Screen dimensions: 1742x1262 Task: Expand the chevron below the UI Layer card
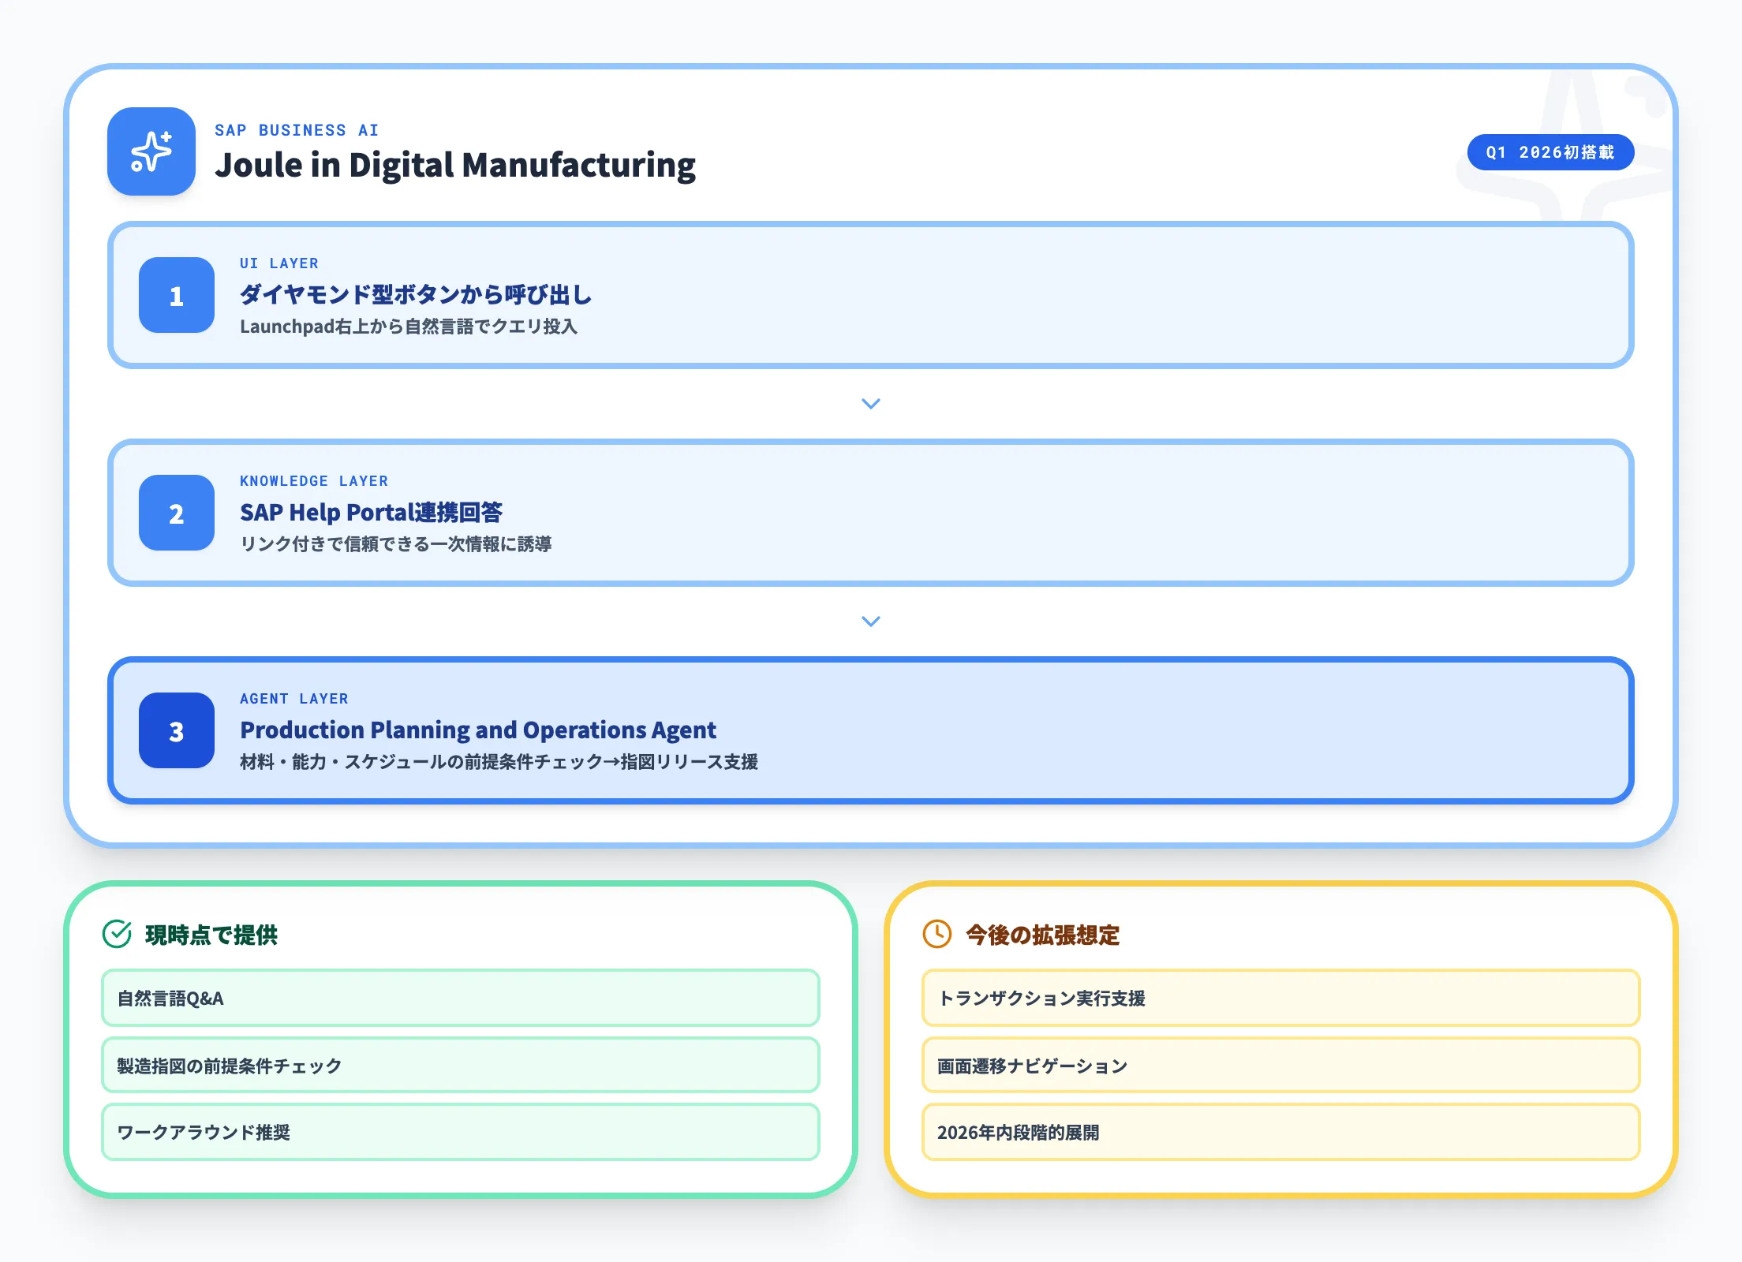871,403
